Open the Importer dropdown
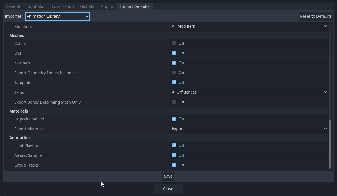The image size is (337, 196). (57, 16)
